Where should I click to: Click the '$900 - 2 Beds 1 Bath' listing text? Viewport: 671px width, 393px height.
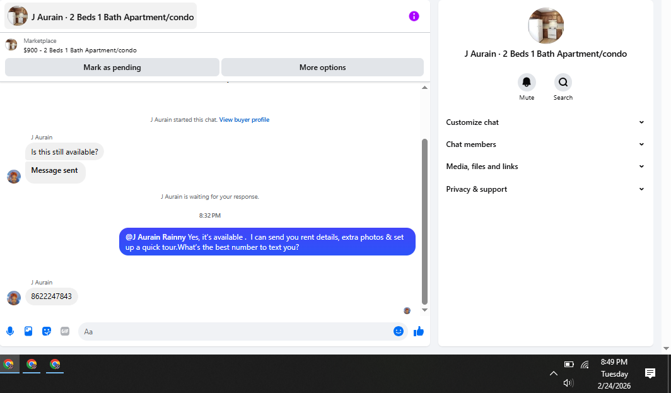pos(80,50)
